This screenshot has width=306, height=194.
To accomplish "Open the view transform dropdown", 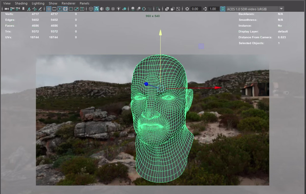I will [x=282, y=9].
